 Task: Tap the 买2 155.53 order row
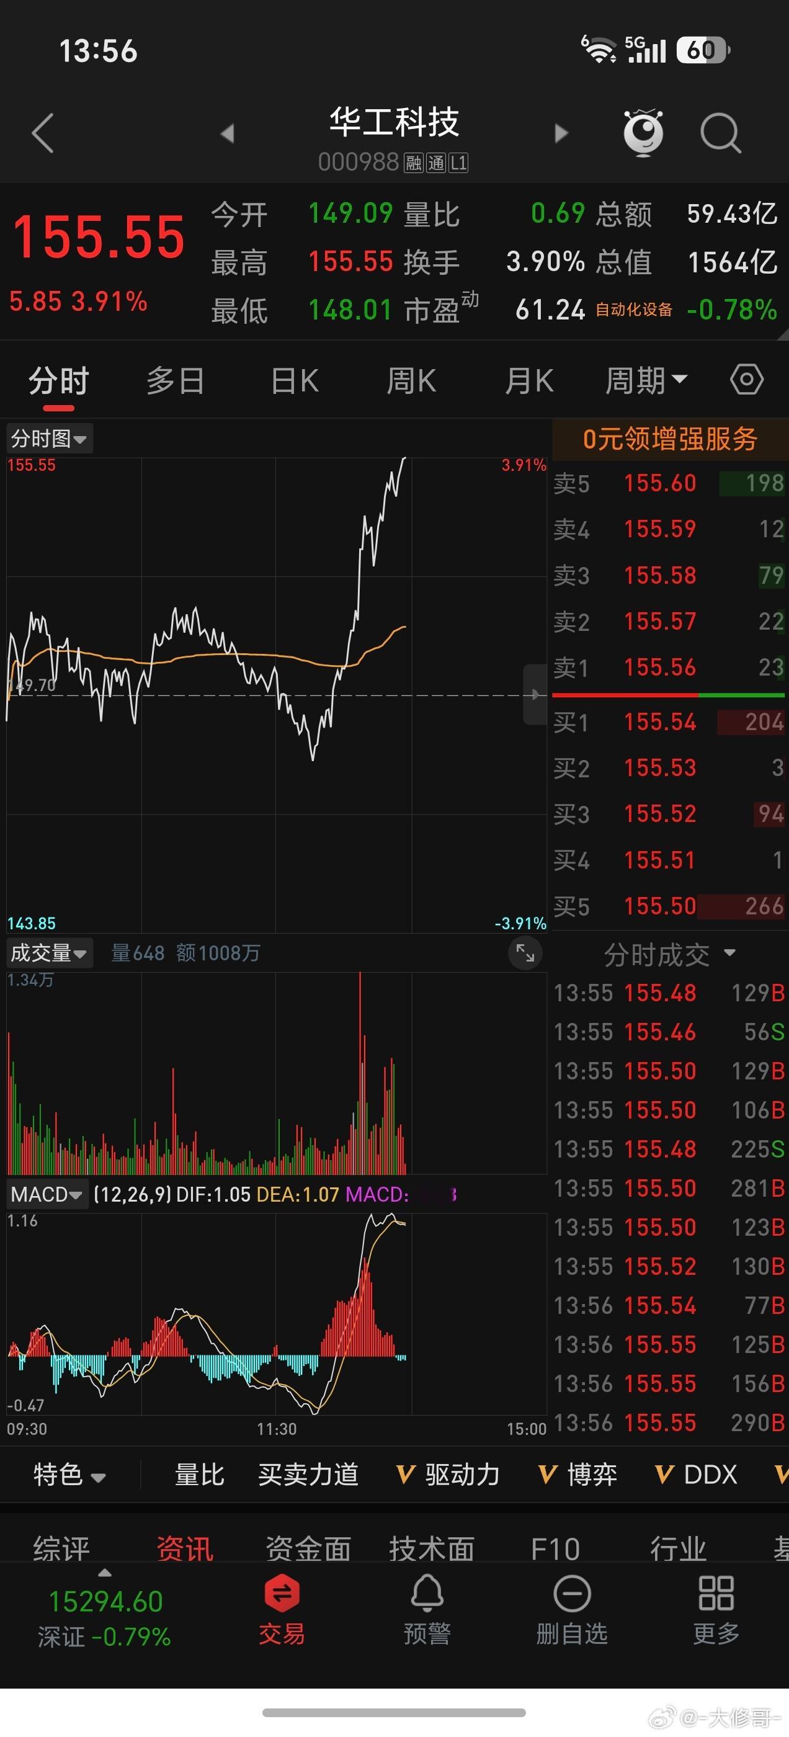tap(669, 767)
